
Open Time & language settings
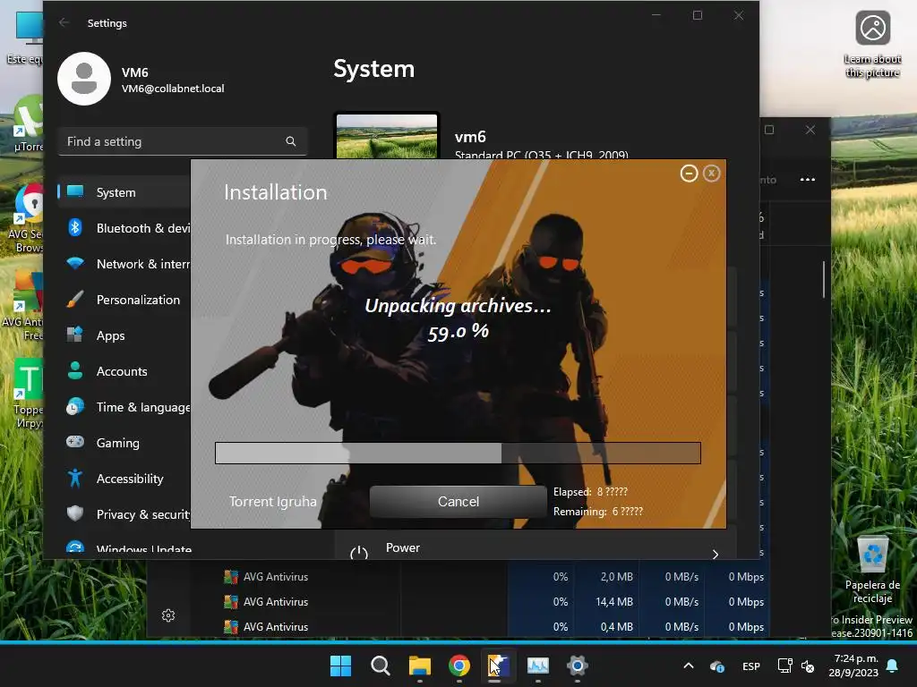124,407
